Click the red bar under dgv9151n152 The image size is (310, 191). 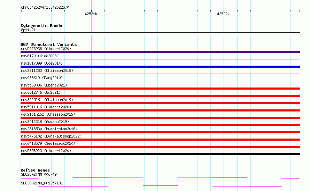click(160, 118)
